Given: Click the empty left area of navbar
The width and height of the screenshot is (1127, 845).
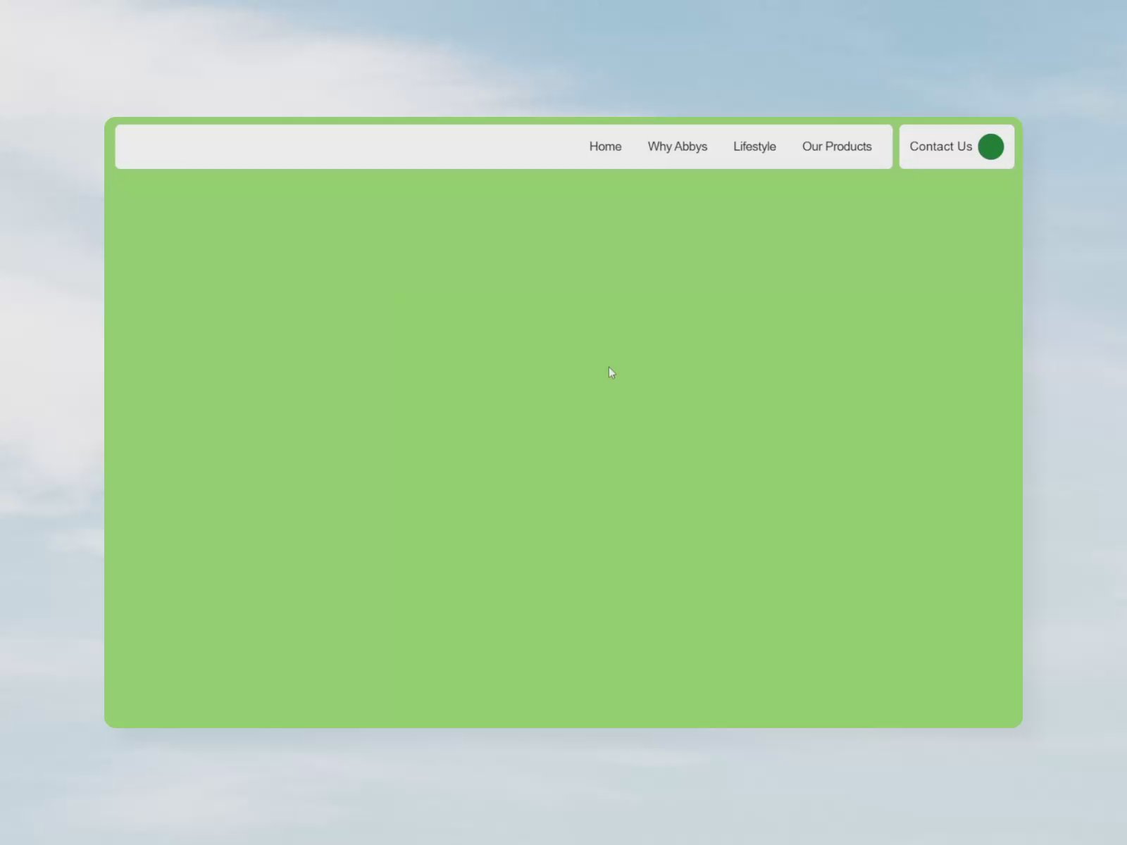Looking at the screenshot, I should click(x=317, y=146).
